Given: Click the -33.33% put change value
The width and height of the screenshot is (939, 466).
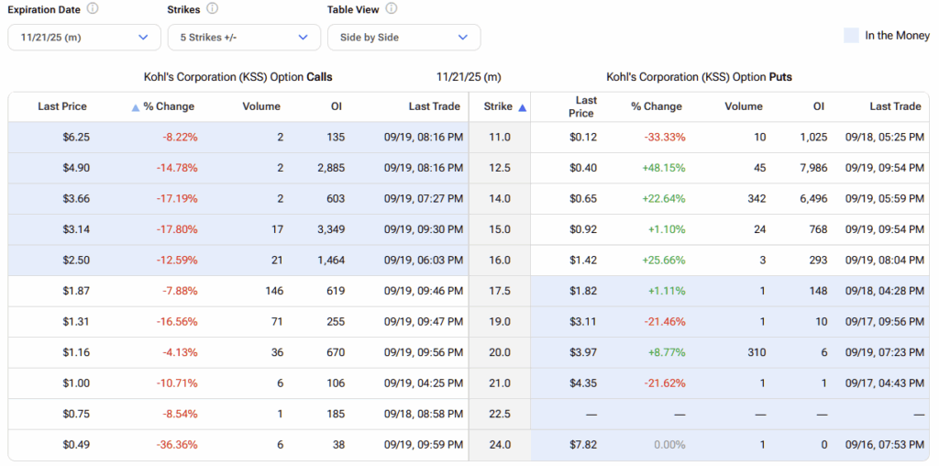Looking at the screenshot, I should 665,138.
